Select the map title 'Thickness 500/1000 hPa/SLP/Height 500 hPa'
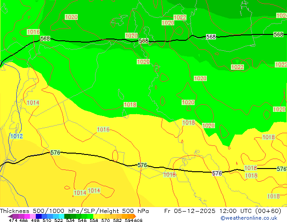The height and width of the screenshot is (222, 287). (74, 211)
